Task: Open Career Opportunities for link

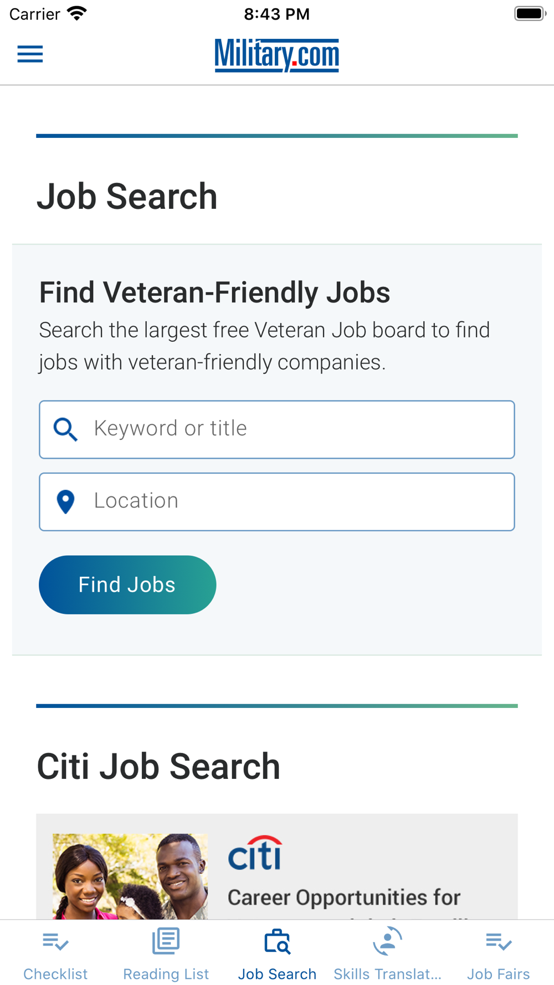Action: pos(344,897)
